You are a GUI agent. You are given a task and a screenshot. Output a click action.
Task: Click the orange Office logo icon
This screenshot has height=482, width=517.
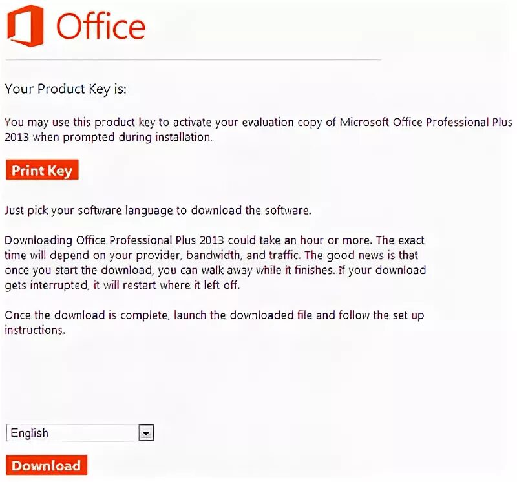point(25,26)
